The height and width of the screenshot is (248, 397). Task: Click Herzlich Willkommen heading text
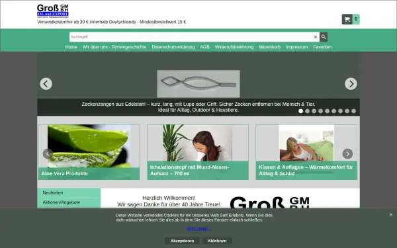tap(169, 198)
